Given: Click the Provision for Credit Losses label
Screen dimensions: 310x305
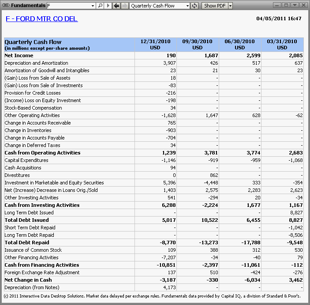Looking at the screenshot, I should point(33,93).
